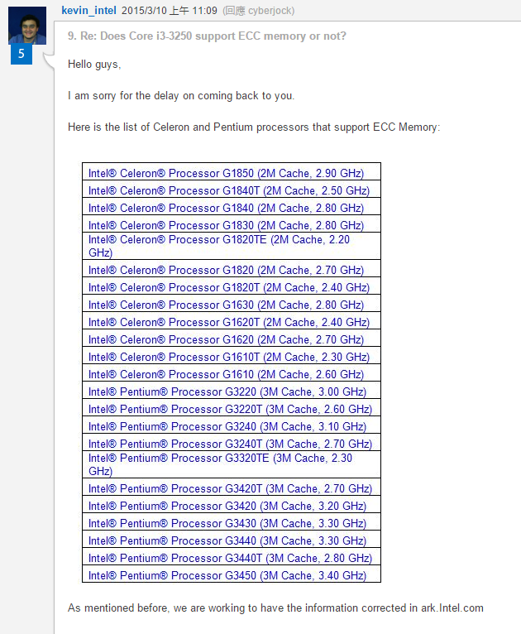The image size is (521, 634).
Task: Open Pentium Processor G3420 3.20 GHz link
Action: click(x=227, y=507)
